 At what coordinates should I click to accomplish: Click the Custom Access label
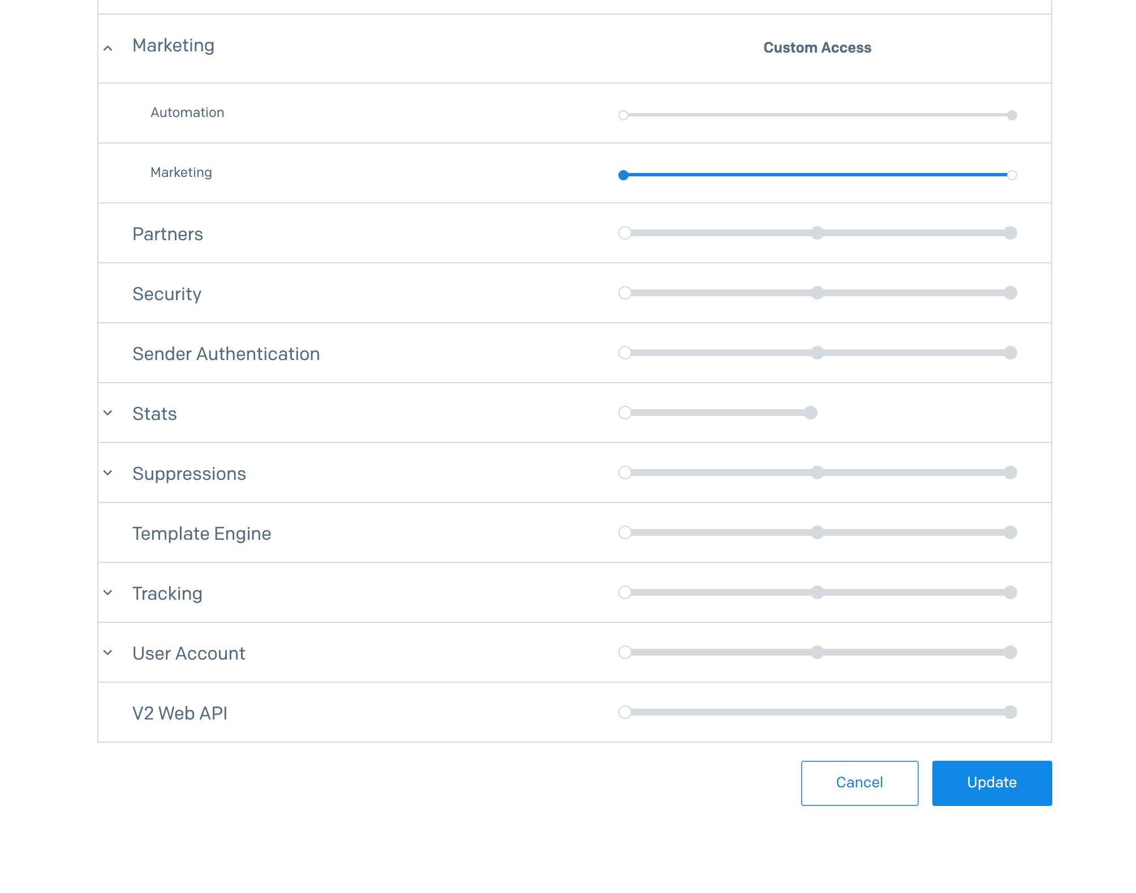(817, 48)
